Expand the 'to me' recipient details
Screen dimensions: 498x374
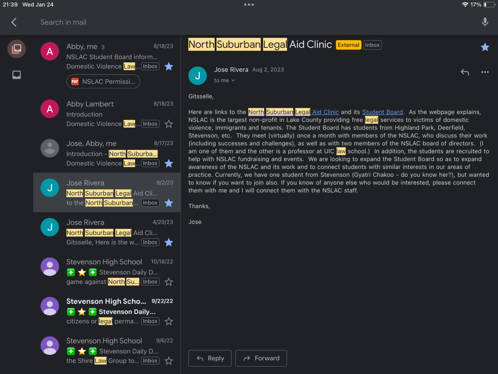224,80
